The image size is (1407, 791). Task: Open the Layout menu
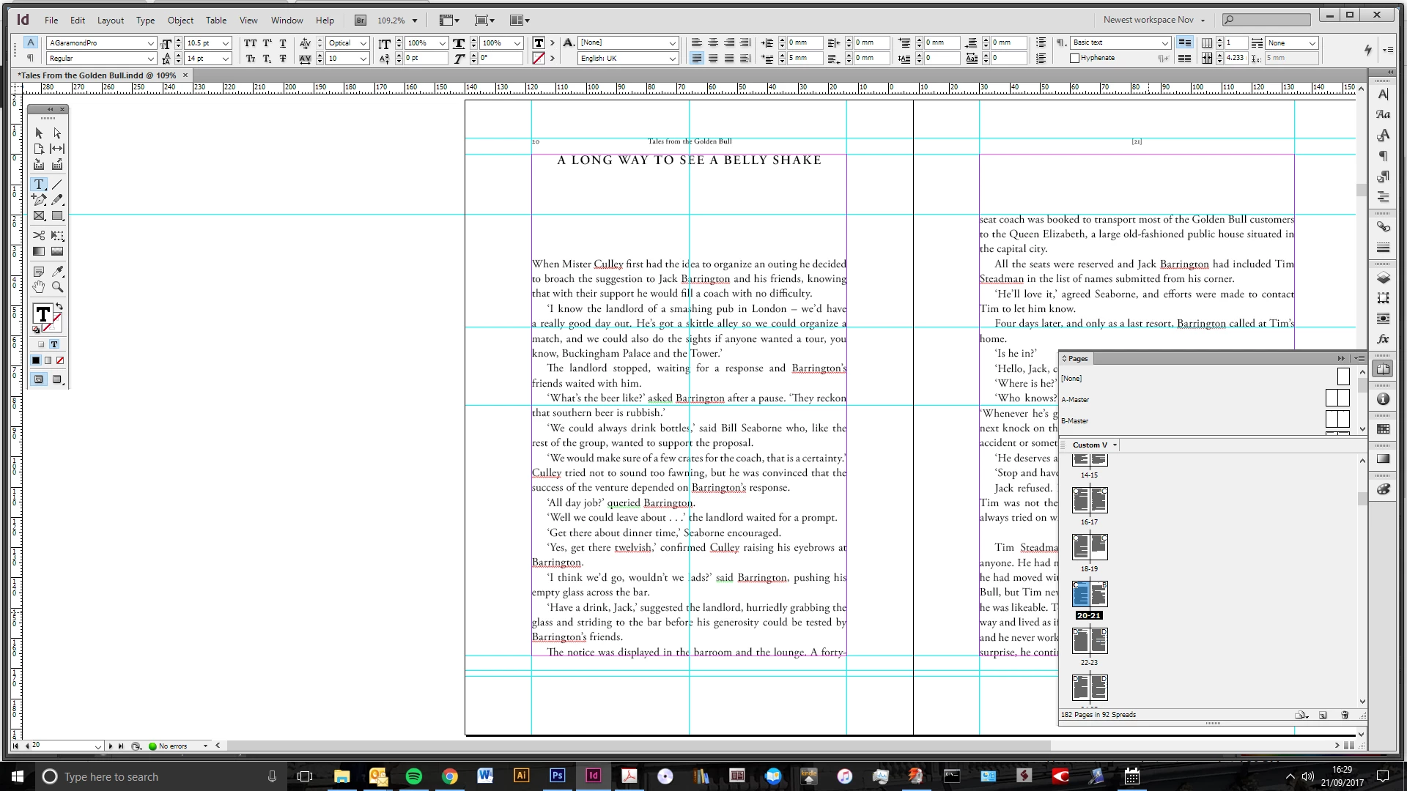pos(111,21)
